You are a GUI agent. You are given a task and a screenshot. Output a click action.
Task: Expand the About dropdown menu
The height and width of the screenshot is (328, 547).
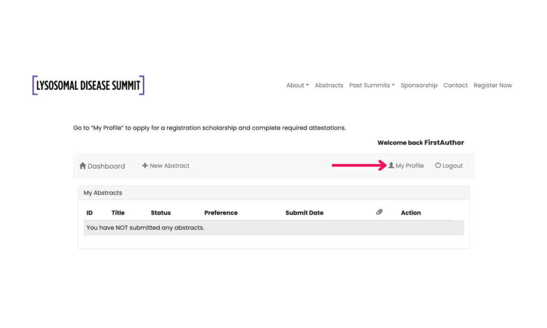click(297, 85)
